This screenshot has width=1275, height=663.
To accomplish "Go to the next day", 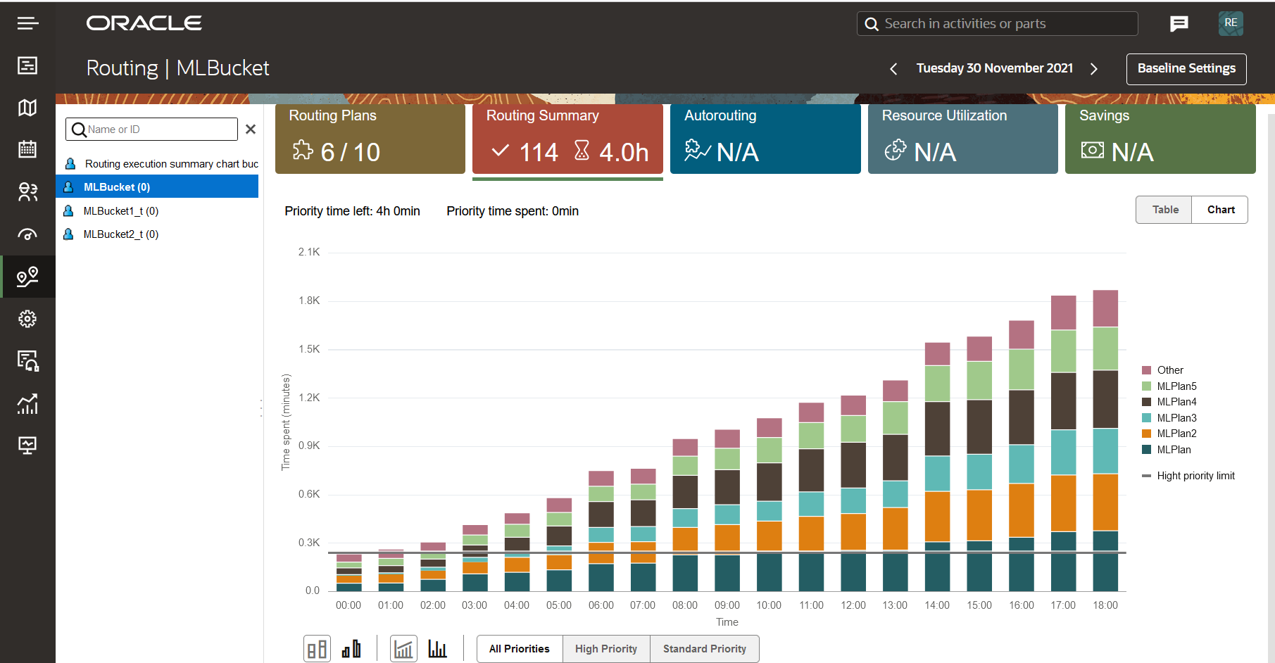I will [x=1094, y=69].
